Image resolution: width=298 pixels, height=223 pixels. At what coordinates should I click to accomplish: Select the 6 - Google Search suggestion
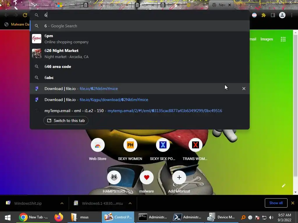click(140, 26)
